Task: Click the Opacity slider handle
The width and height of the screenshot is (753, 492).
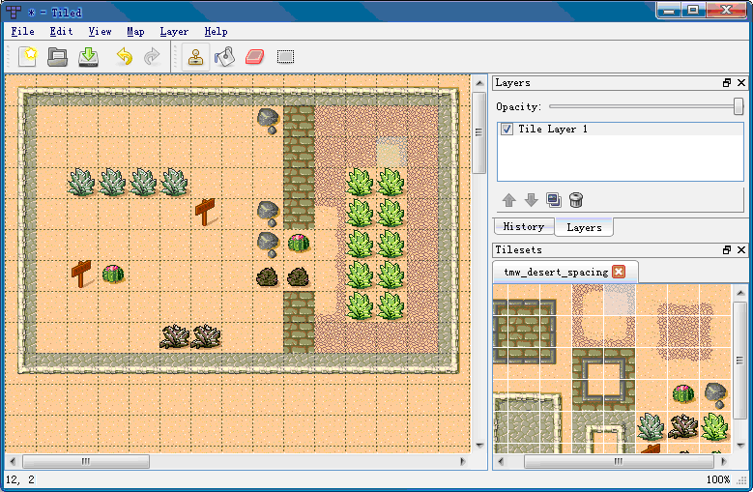Action: point(739,106)
